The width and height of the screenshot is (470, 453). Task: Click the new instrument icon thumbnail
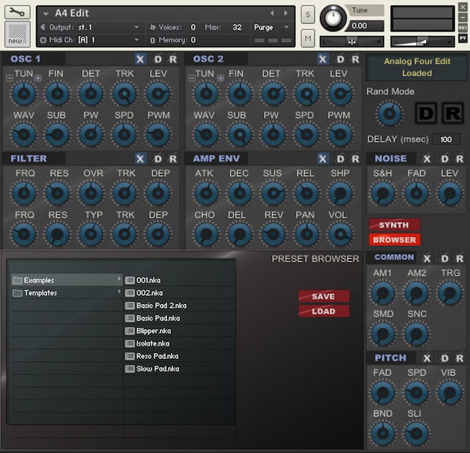point(17,34)
